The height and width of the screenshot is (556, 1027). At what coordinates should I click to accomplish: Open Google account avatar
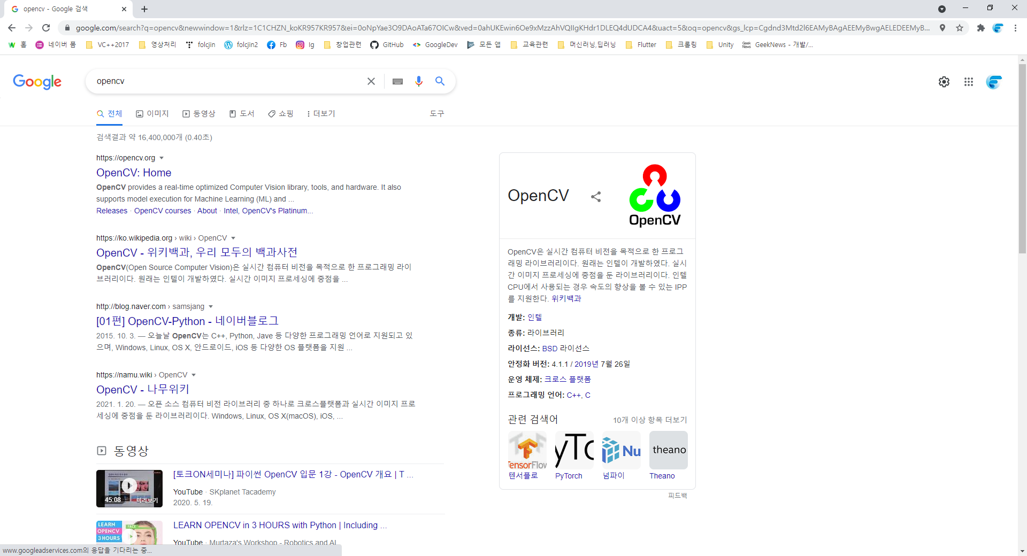[x=994, y=82]
